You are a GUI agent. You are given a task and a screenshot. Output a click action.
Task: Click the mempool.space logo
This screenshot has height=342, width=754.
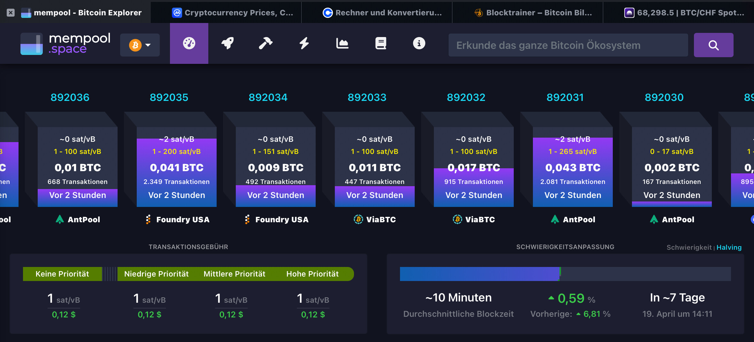point(65,44)
